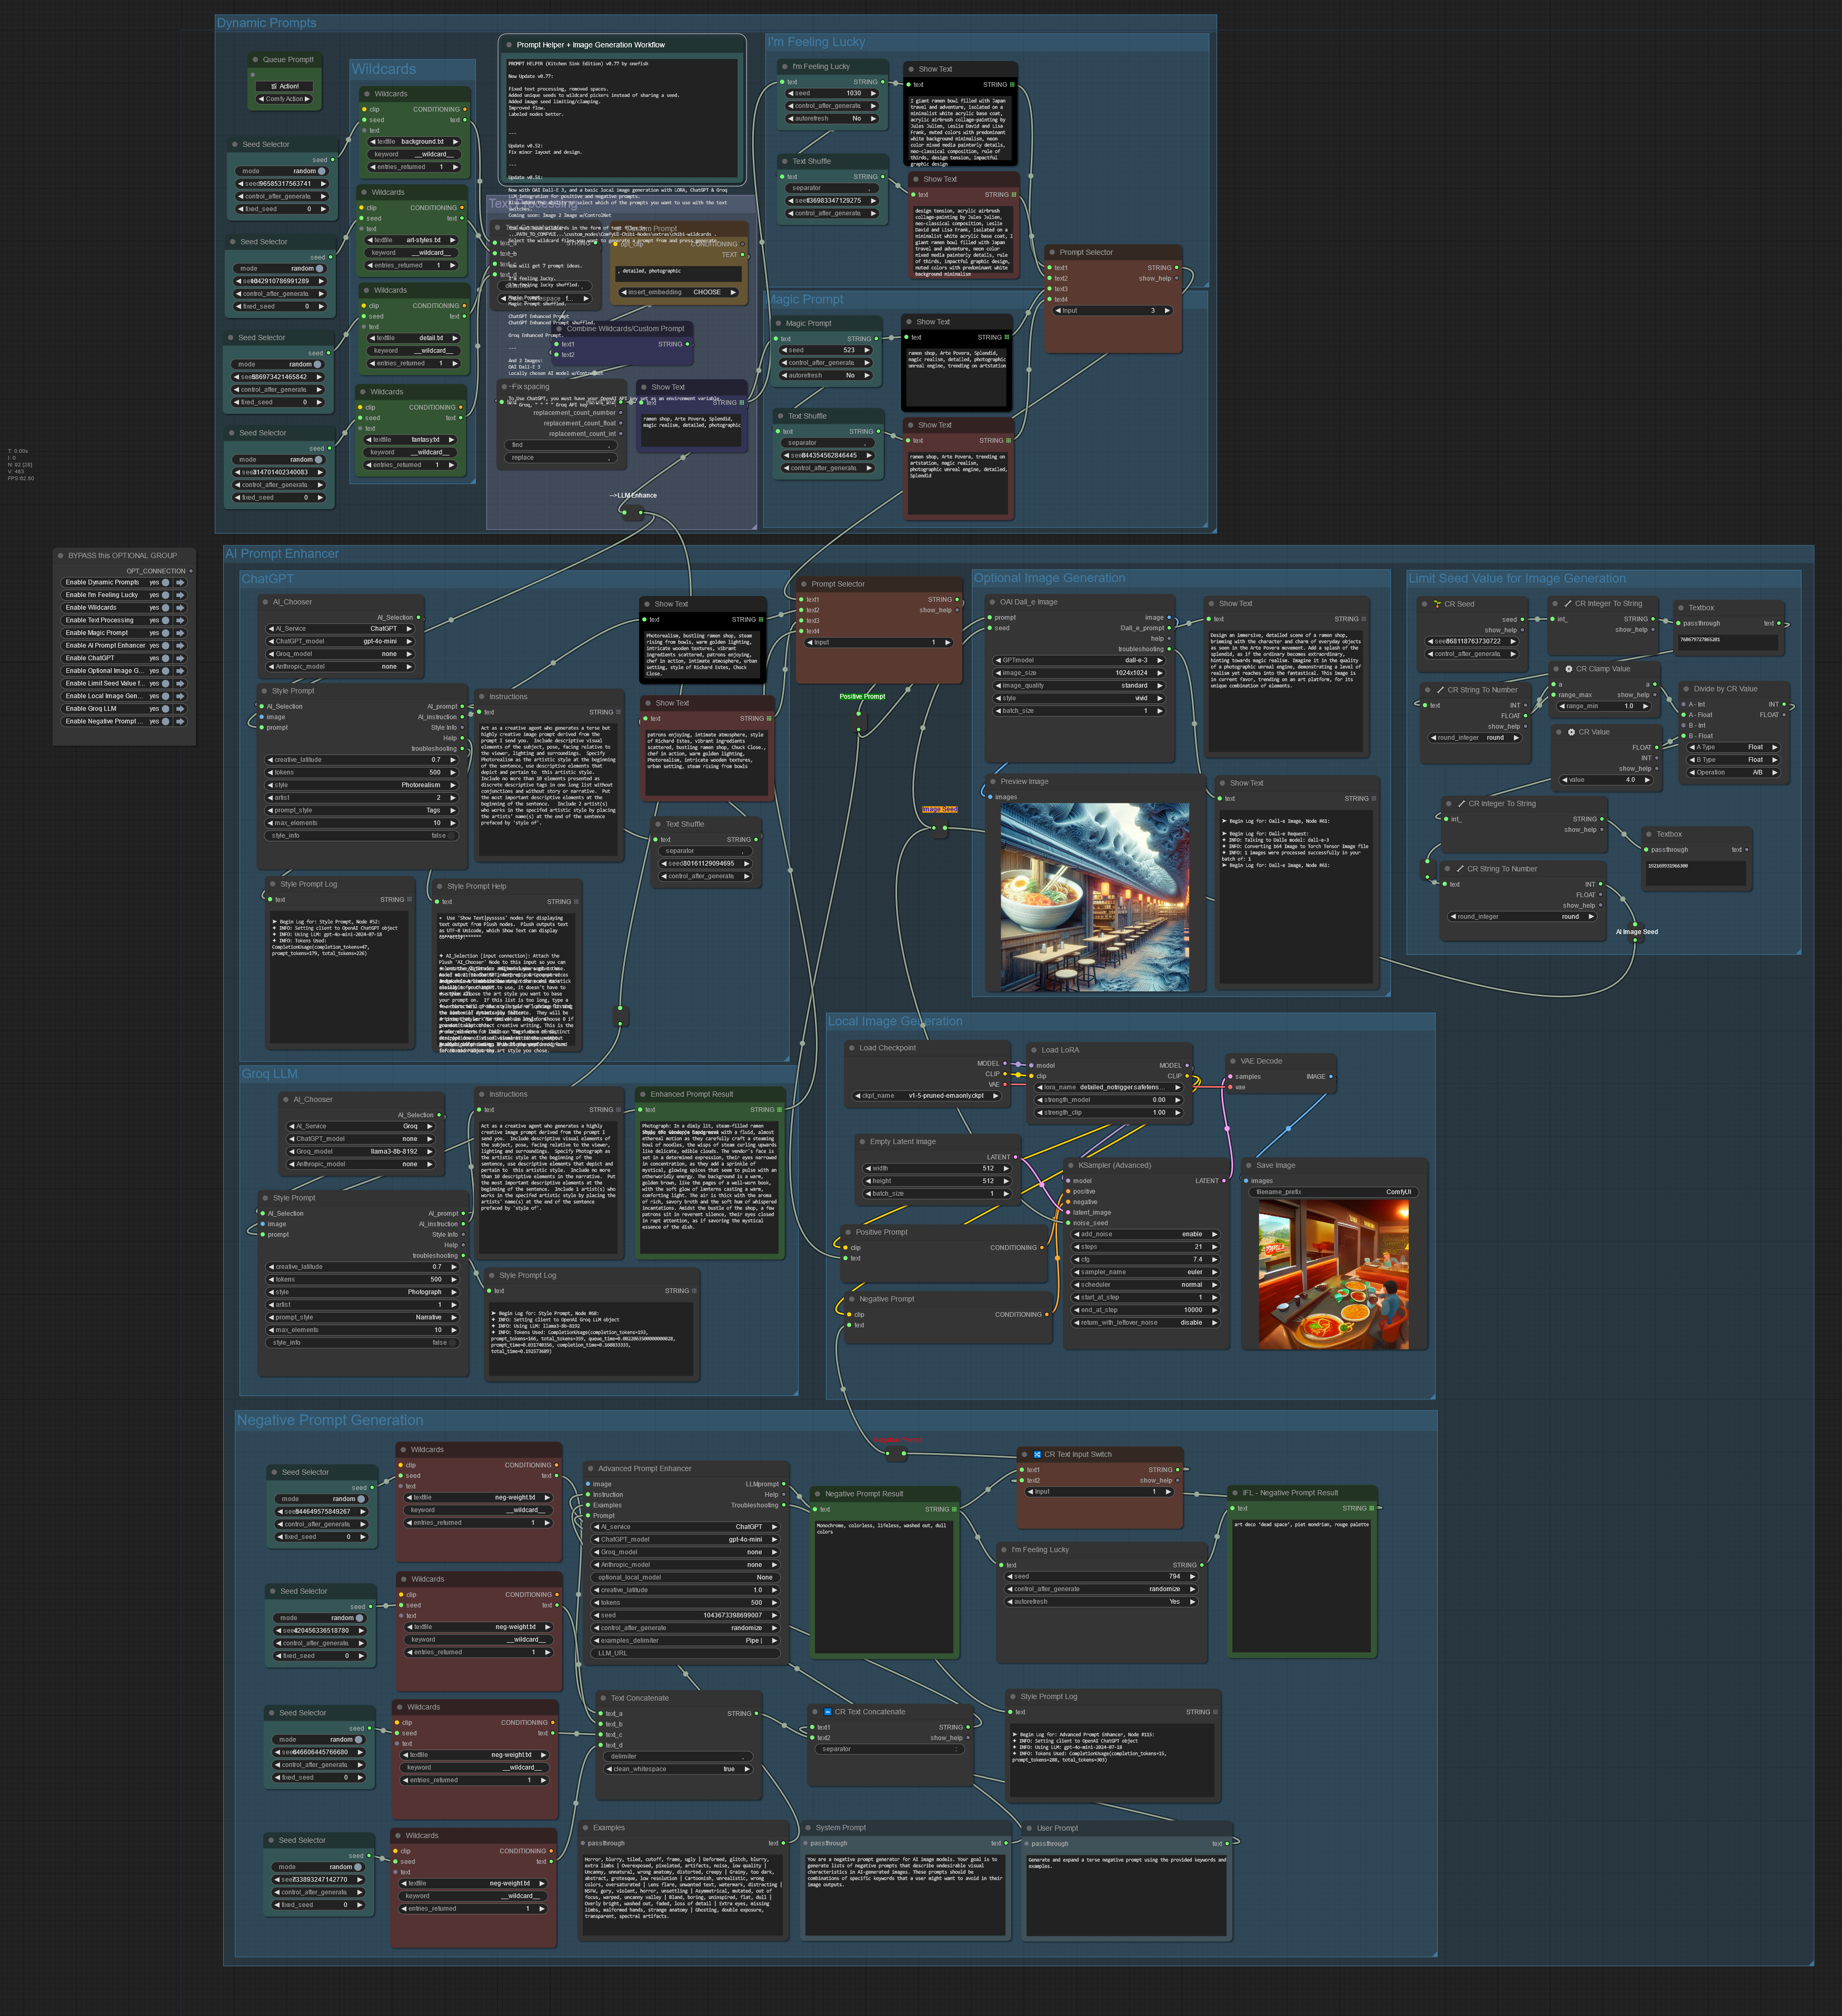The width and height of the screenshot is (1842, 2016).
Task: Toggle Enable ChatGPT bypass switch
Action: pyautogui.click(x=166, y=658)
